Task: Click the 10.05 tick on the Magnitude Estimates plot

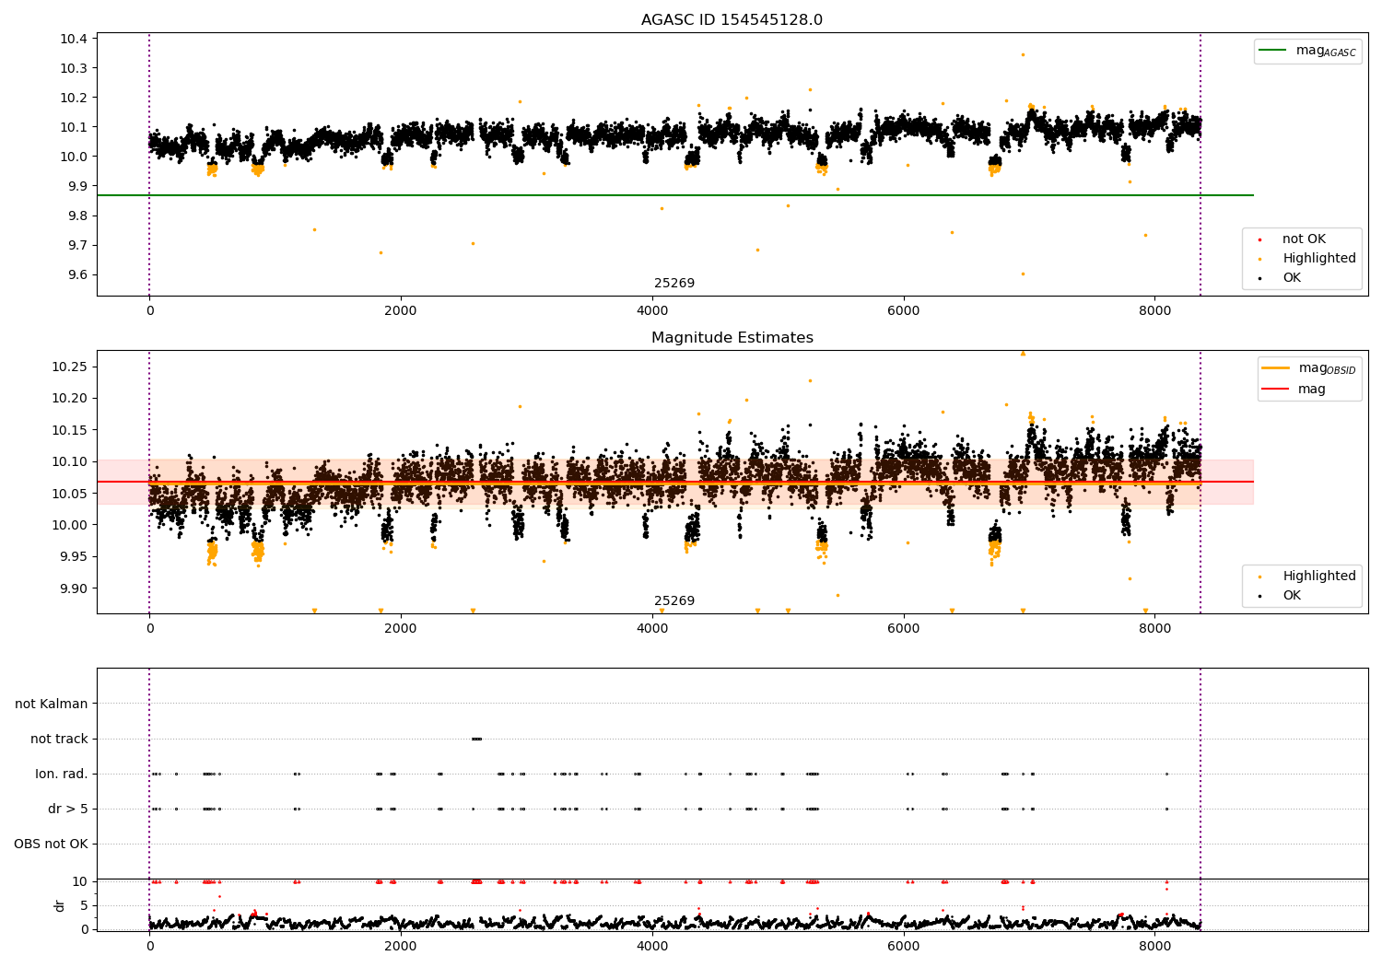Action: [70, 494]
